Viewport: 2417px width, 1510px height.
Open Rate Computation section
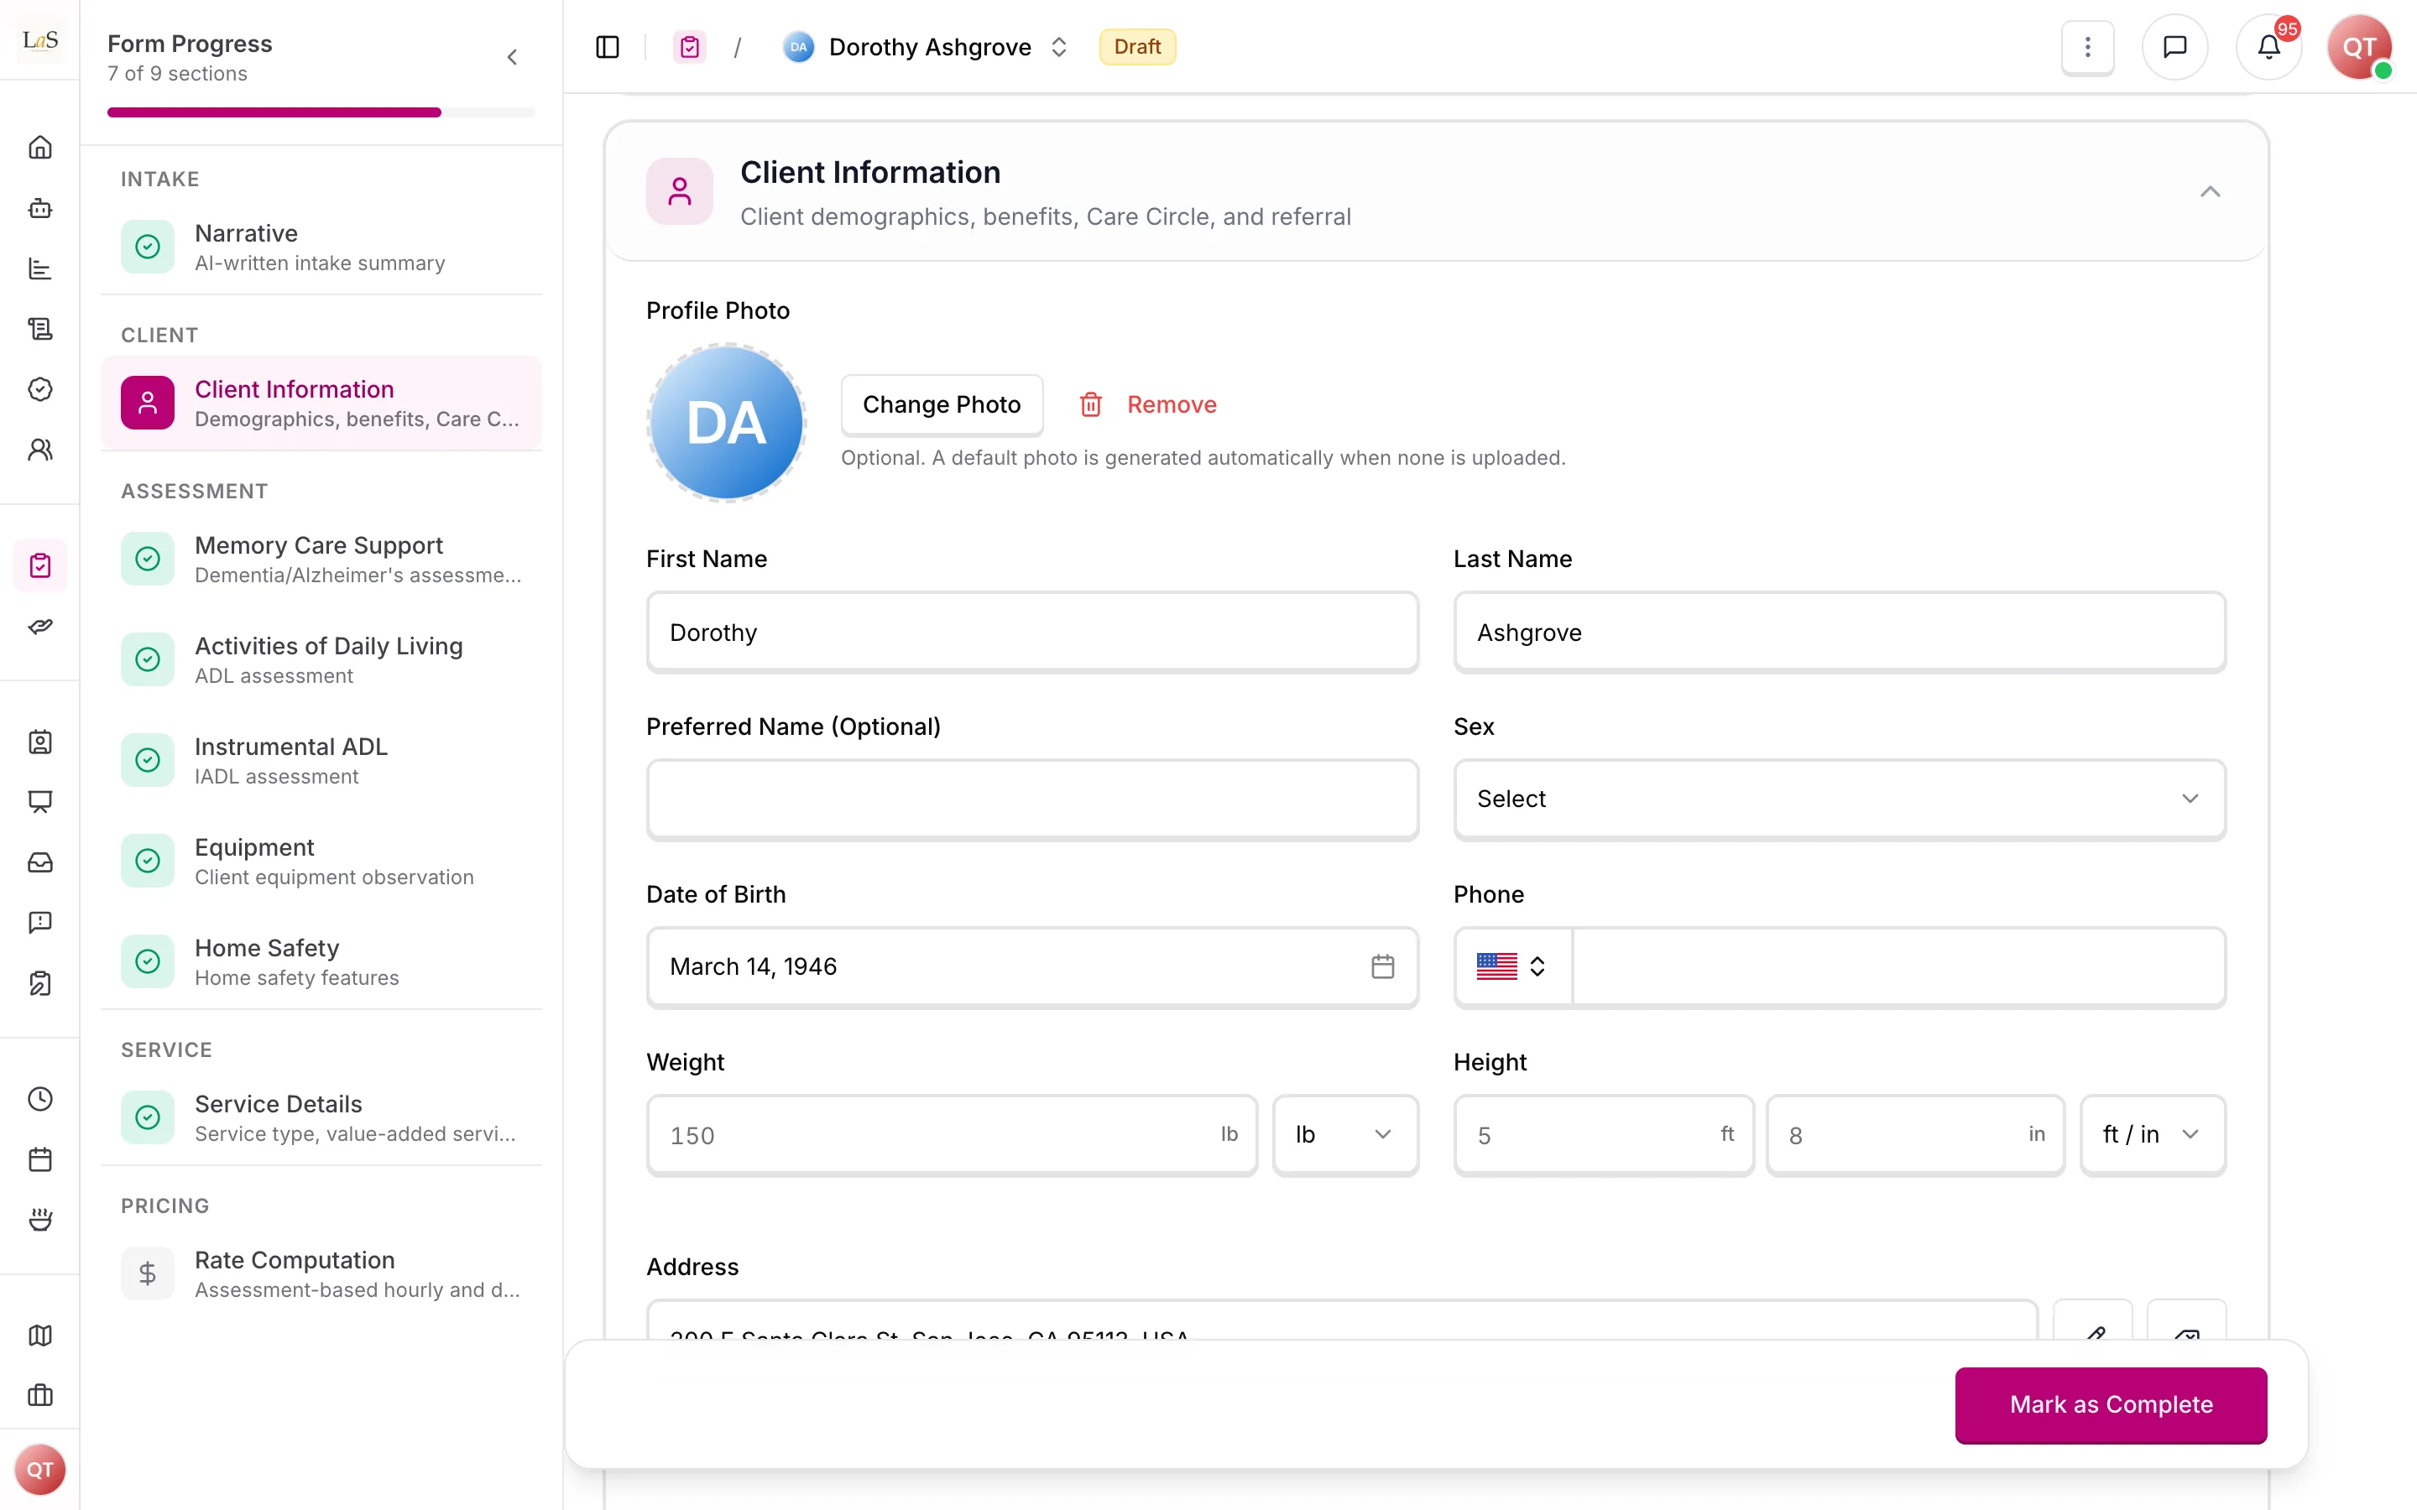click(321, 1274)
